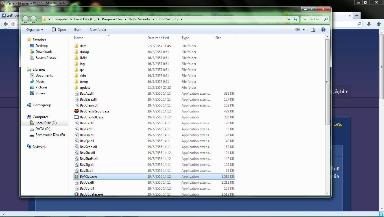Select the update folder
The width and height of the screenshot is (384, 217).
pyautogui.click(x=85, y=88)
